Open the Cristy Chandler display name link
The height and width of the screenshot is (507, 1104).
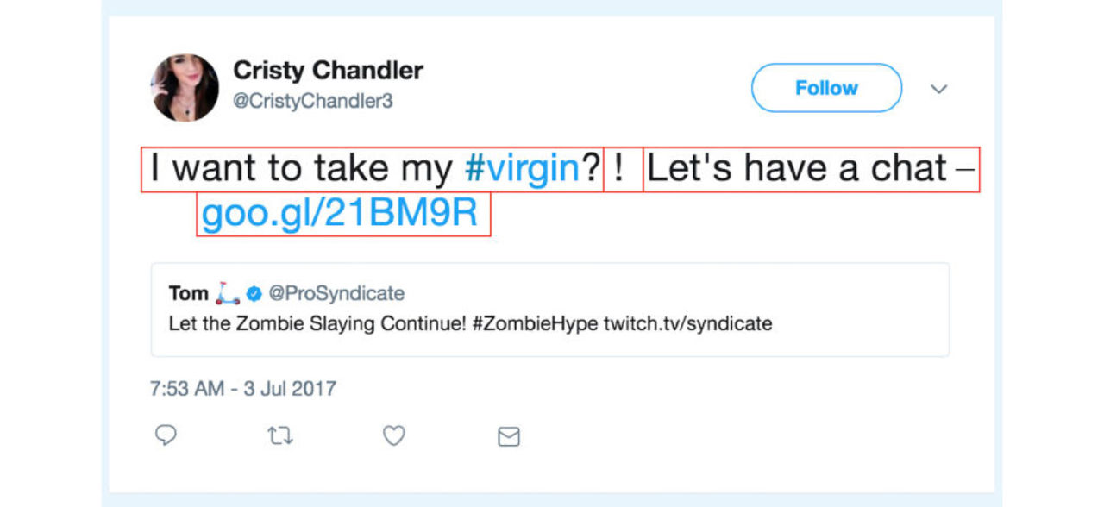tap(328, 71)
